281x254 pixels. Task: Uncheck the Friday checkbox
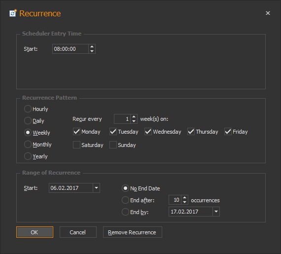click(228, 132)
